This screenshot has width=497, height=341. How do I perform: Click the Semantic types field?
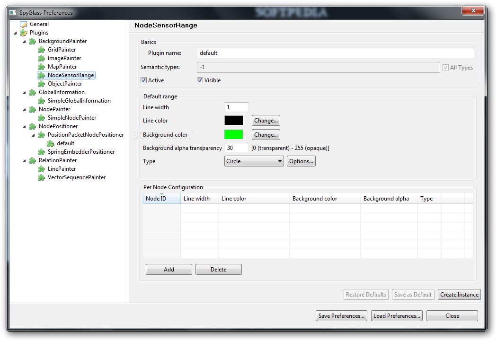click(318, 67)
